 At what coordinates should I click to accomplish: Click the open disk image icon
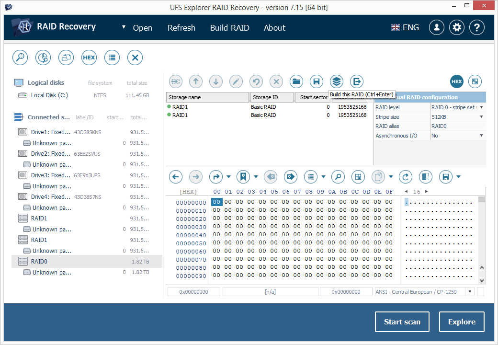pos(66,57)
